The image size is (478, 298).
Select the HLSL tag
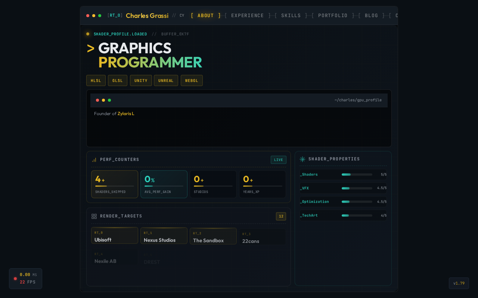(96, 80)
